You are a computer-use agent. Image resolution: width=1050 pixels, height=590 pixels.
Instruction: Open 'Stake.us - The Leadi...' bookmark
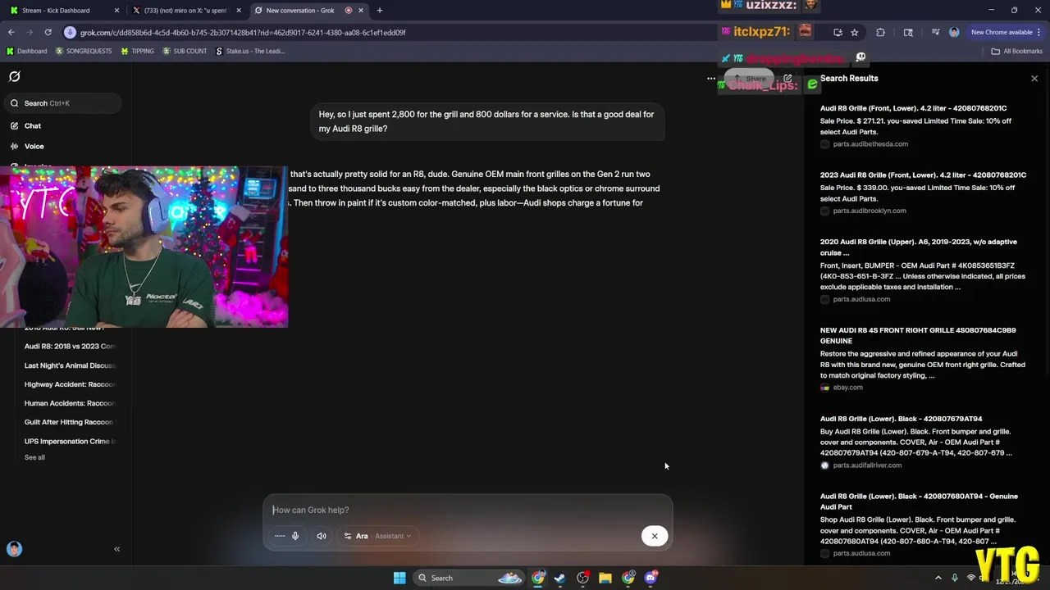coord(250,51)
